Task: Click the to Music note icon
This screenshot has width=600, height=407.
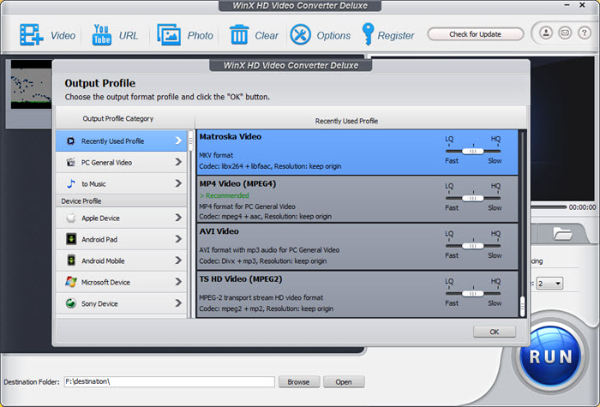Action: tap(71, 184)
